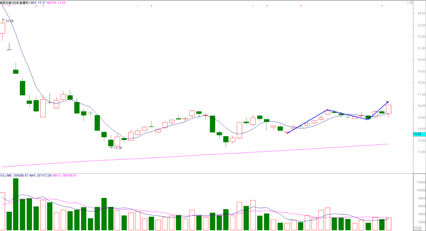Image resolution: width=426 pixels, height=231 pixels.
Task: Select the MA5: 15.37 indicator label
Action: (x=38, y=3)
